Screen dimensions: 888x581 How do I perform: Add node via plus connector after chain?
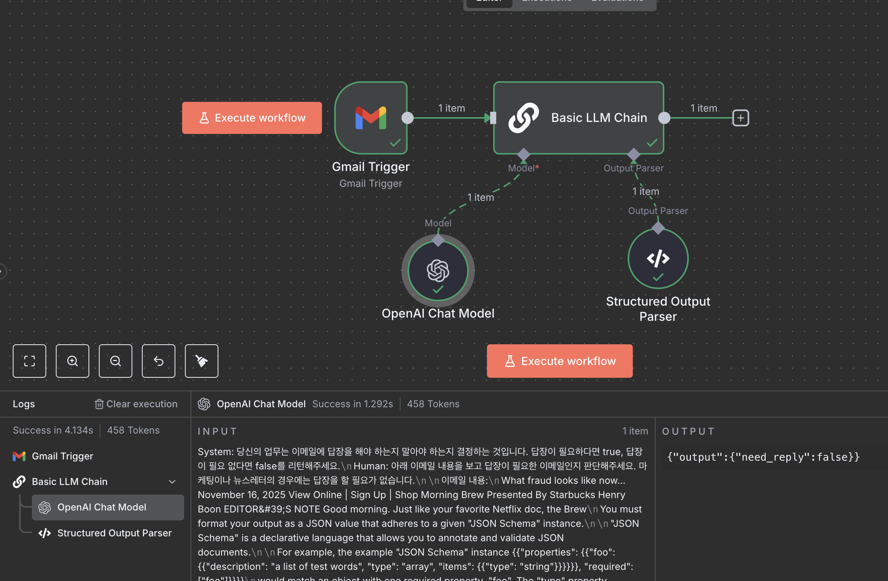point(741,118)
